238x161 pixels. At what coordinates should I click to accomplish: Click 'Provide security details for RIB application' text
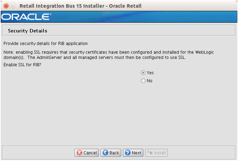[45, 44]
